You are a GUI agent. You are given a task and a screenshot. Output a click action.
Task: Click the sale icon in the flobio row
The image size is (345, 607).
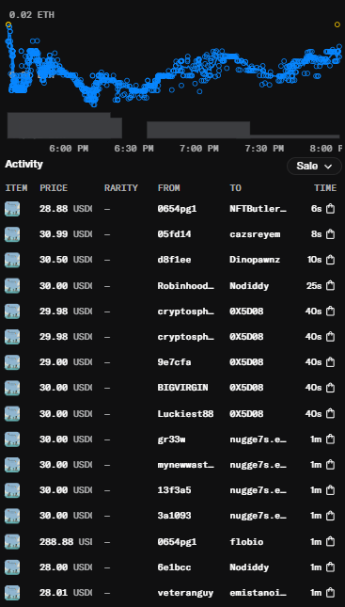(330, 542)
